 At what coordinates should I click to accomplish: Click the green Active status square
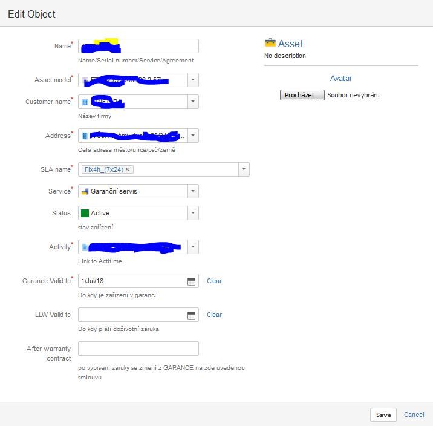click(x=85, y=213)
